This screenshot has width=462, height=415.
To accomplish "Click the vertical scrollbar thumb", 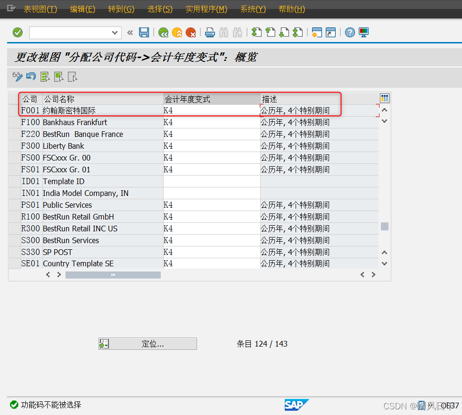I will (385, 227).
